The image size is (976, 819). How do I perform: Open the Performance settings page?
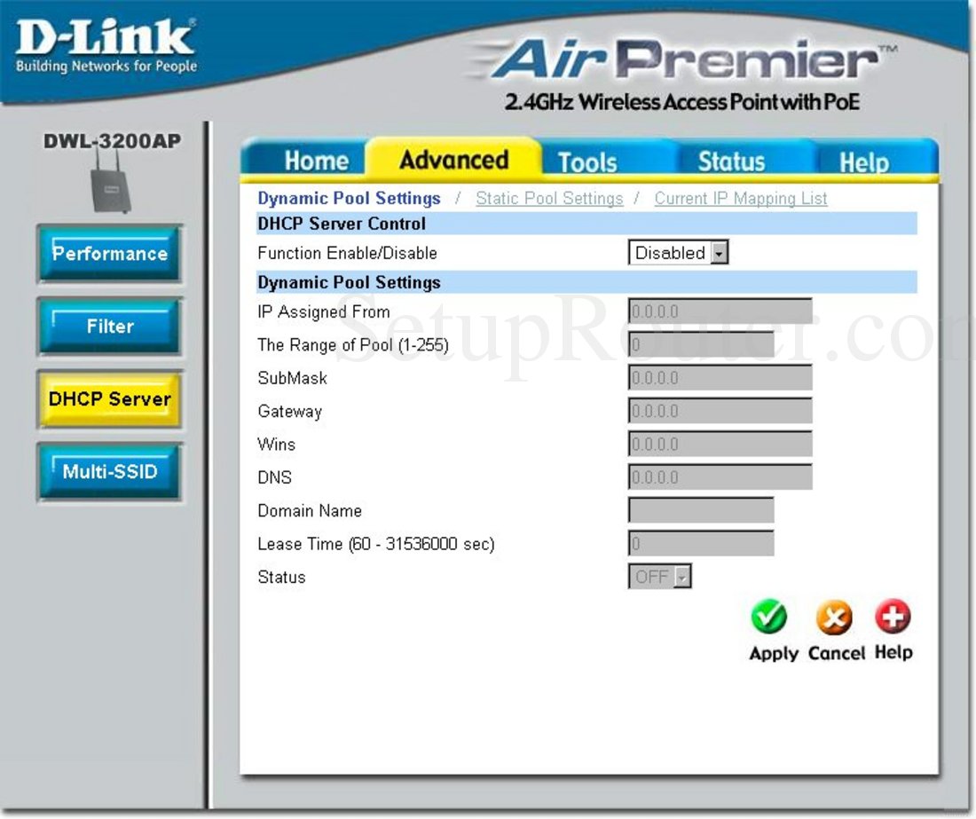(109, 254)
